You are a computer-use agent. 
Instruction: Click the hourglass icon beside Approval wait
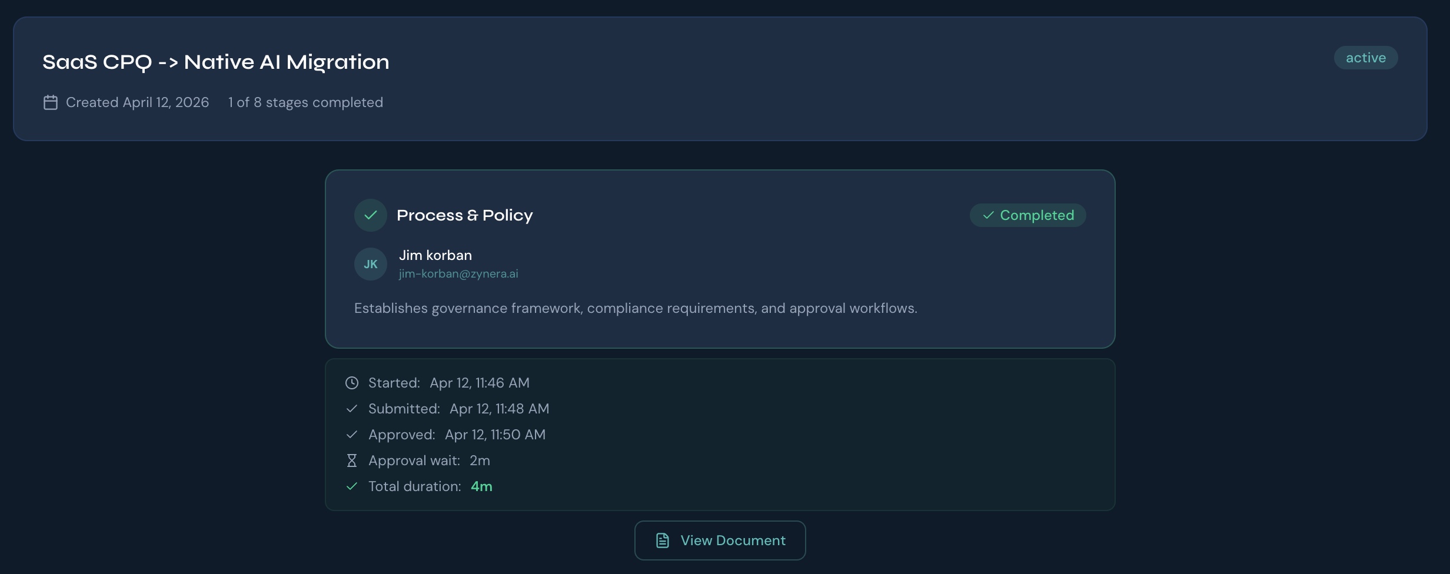point(352,460)
